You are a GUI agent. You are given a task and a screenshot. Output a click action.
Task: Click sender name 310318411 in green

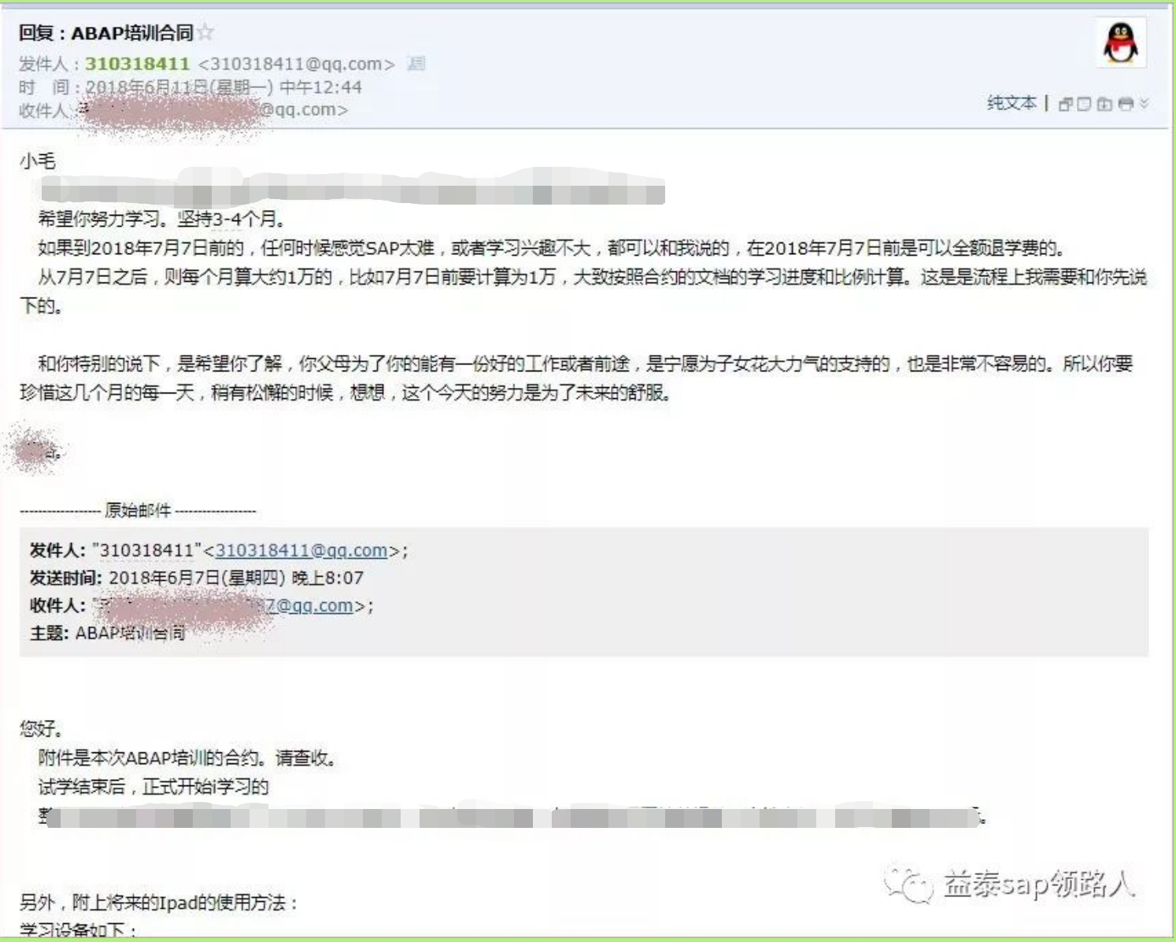138,64
